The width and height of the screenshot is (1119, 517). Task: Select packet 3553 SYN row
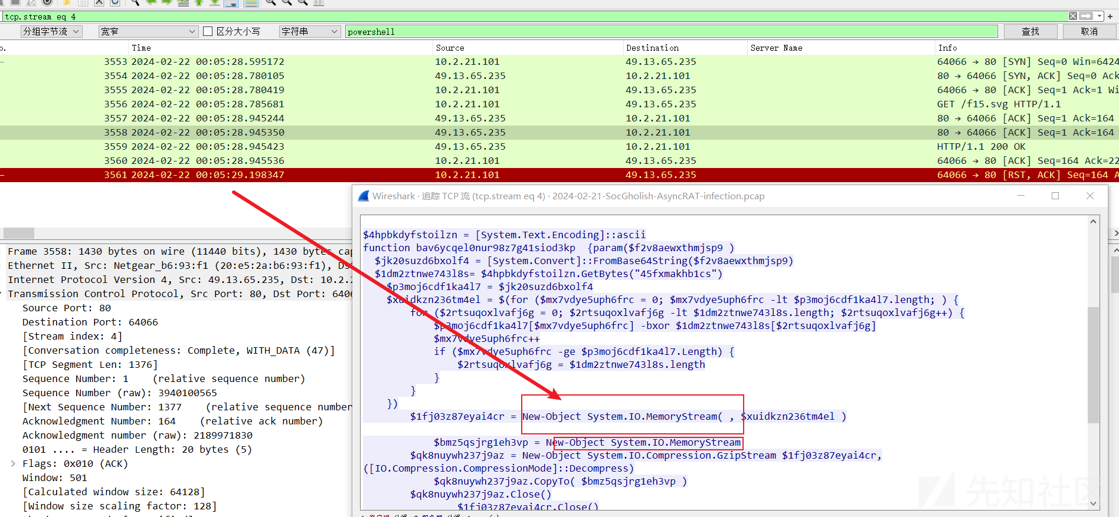click(559, 61)
